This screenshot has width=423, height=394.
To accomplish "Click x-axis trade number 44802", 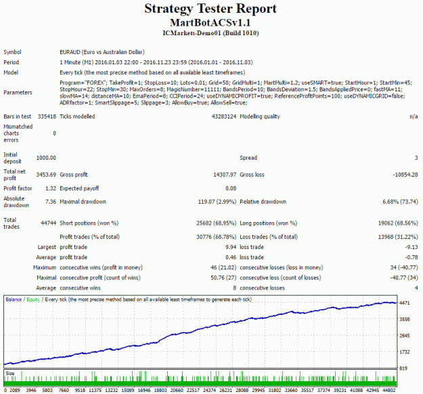I will coord(389,390).
